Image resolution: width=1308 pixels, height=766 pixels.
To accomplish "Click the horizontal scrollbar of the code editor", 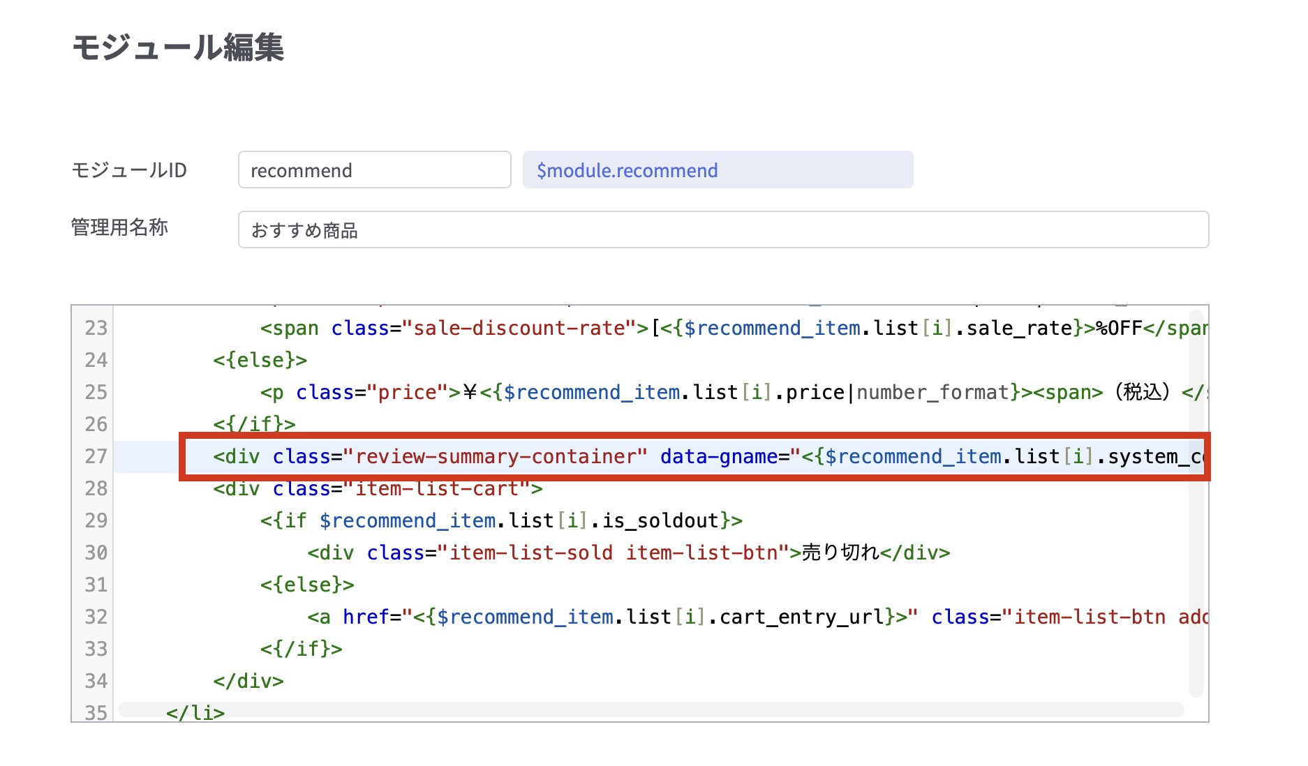I will [x=651, y=709].
